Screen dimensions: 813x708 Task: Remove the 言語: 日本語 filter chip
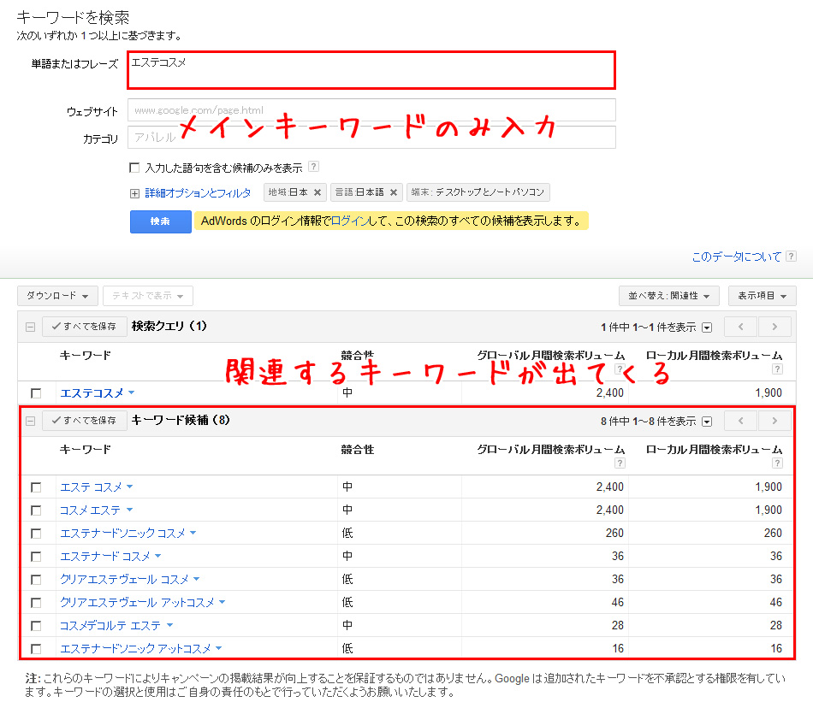pos(394,193)
